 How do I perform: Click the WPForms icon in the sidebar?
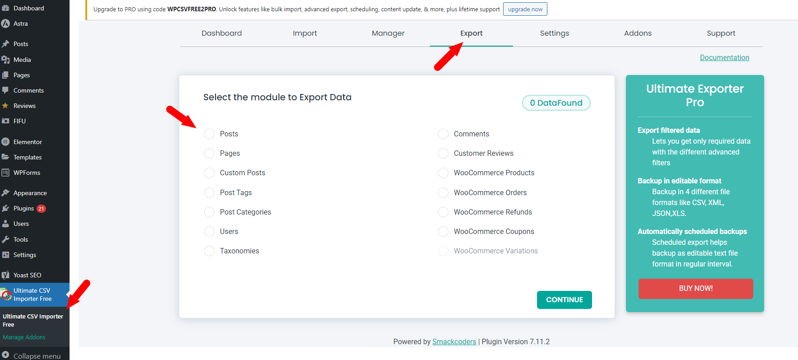(x=5, y=173)
